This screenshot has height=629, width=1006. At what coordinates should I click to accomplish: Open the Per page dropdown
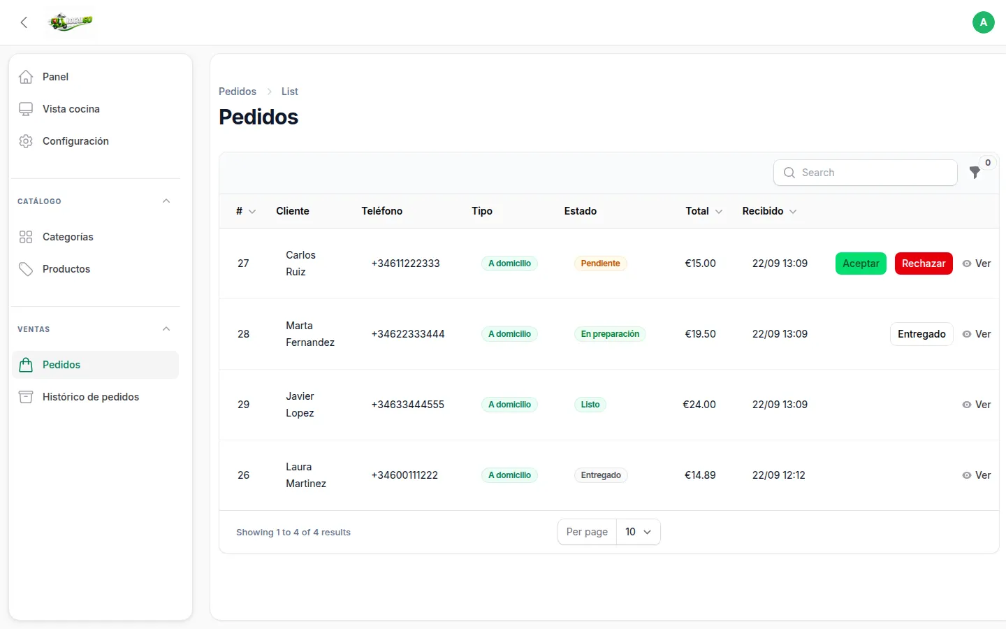tap(638, 532)
